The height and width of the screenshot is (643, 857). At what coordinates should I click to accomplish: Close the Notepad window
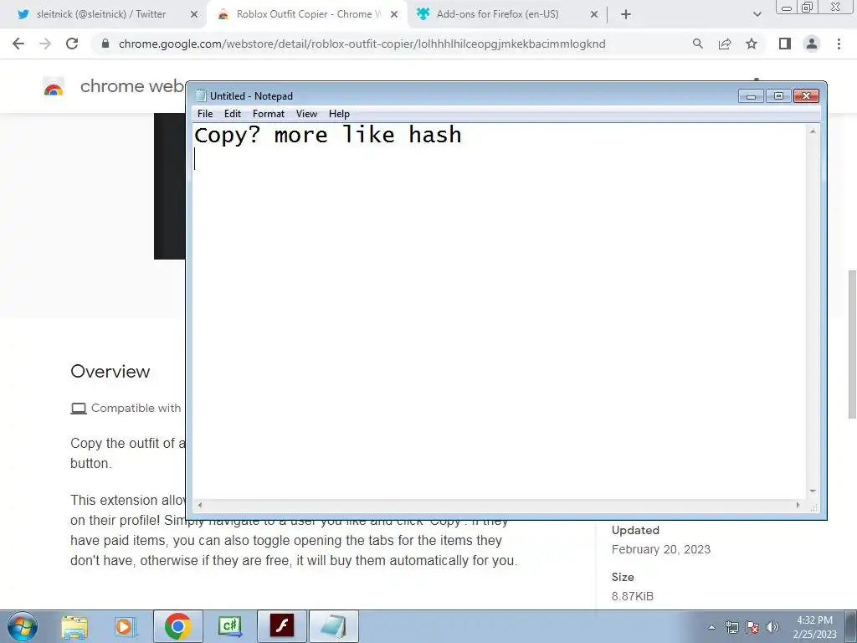pyautogui.click(x=806, y=96)
